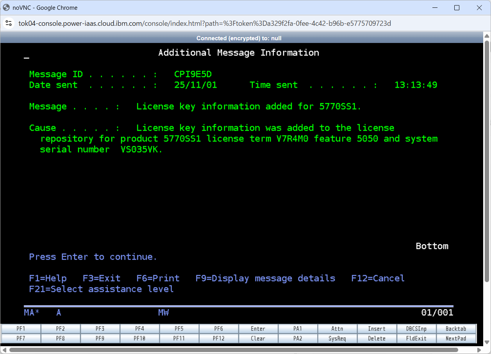Screen dimensions: 491x354
Task: Click the Attn keypad button
Action: pyautogui.click(x=337, y=329)
